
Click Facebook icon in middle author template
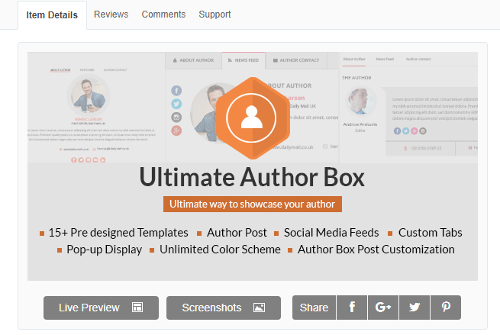tap(176, 91)
